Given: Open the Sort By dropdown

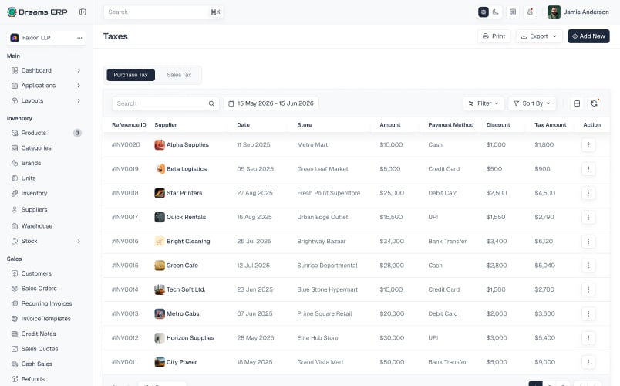Looking at the screenshot, I should 532,103.
